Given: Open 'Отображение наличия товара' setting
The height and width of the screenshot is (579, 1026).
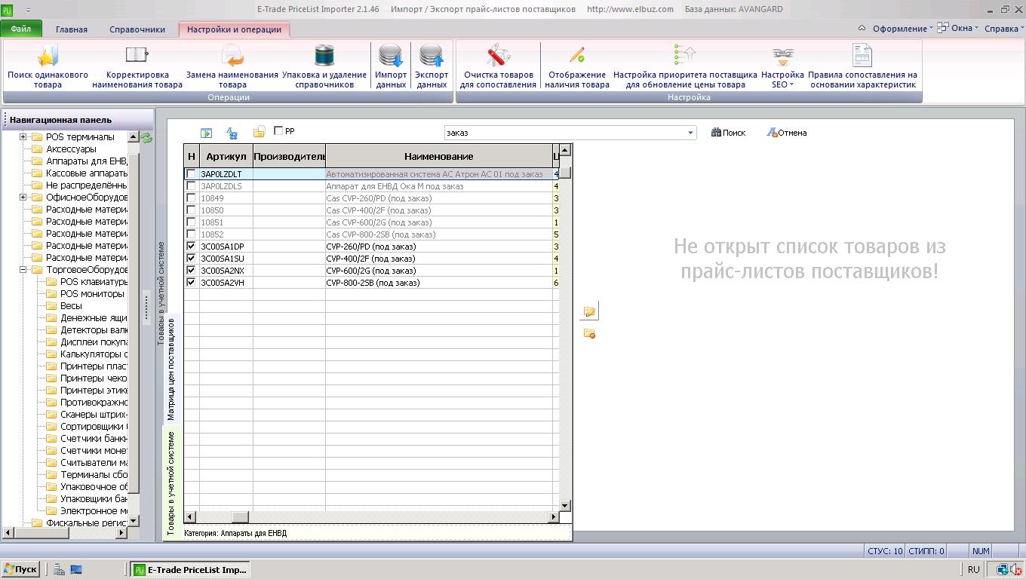Looking at the screenshot, I should 577,66.
